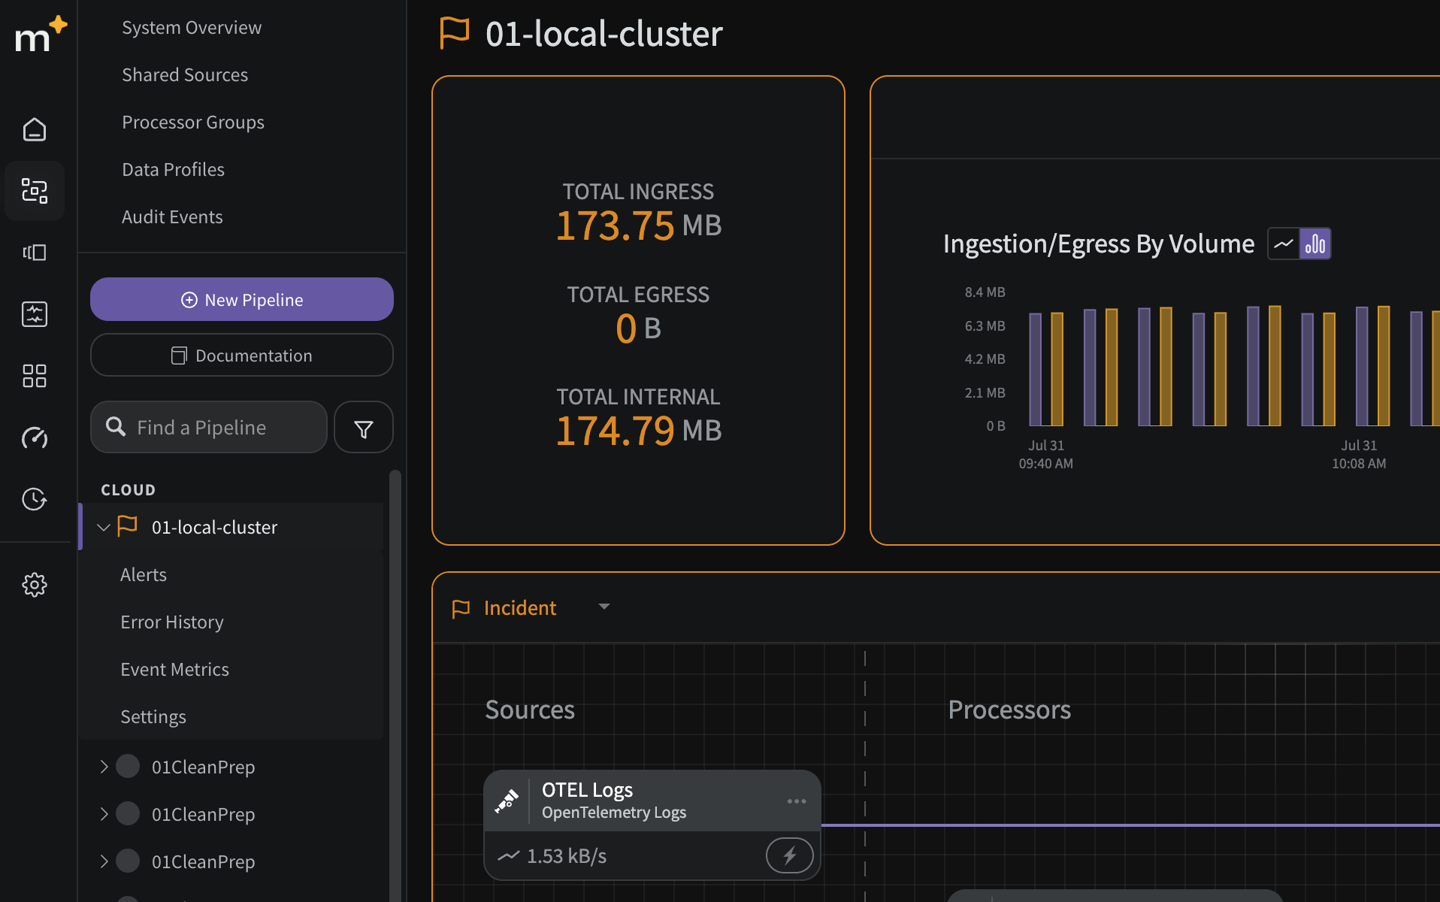The height and width of the screenshot is (902, 1440).
Task: Click the flag icon next to Incident
Action: tap(461, 609)
